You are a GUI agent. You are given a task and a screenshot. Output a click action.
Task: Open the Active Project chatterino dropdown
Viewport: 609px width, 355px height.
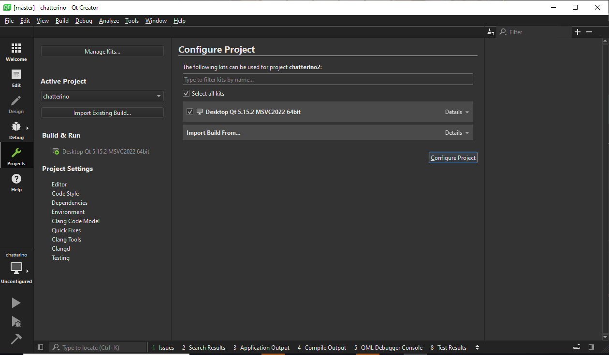pyautogui.click(x=102, y=97)
